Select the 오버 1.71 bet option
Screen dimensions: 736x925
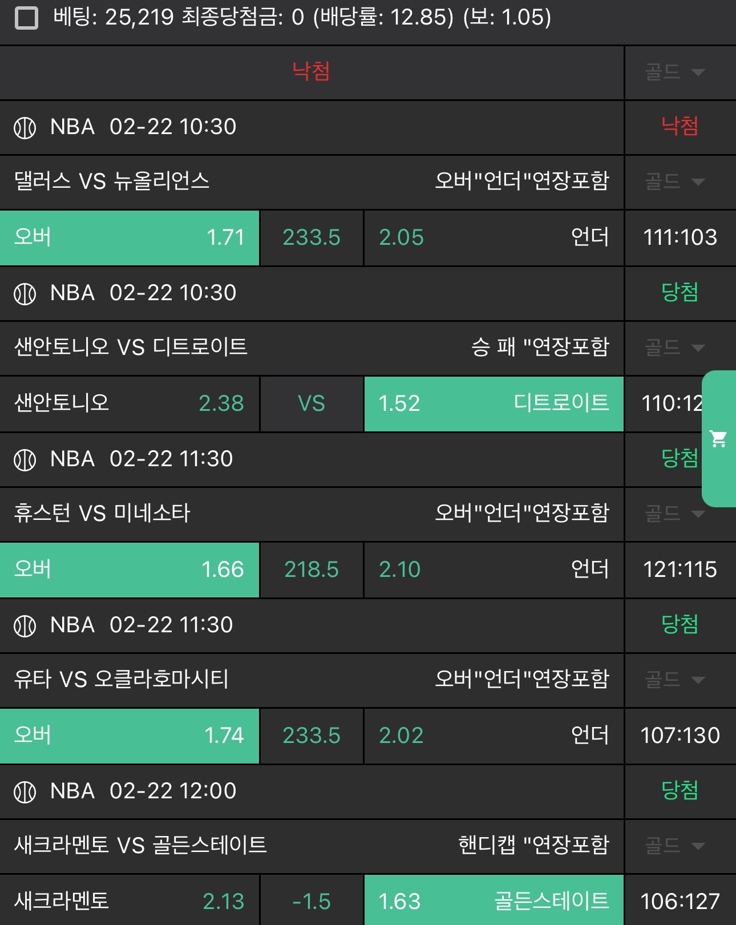(130, 237)
